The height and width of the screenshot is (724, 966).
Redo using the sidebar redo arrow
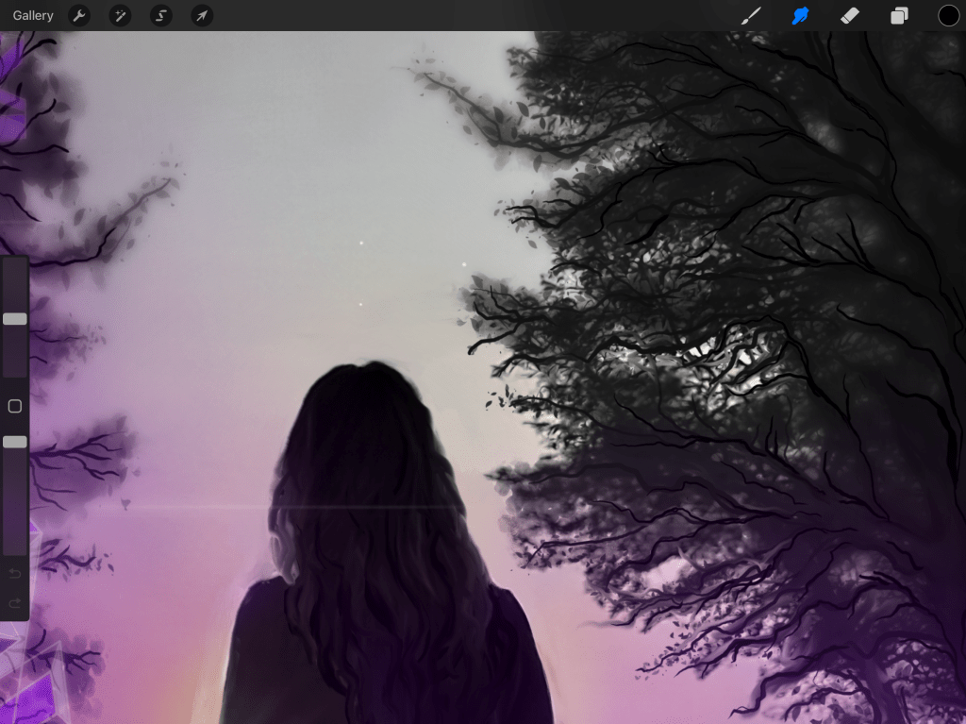[x=15, y=602]
